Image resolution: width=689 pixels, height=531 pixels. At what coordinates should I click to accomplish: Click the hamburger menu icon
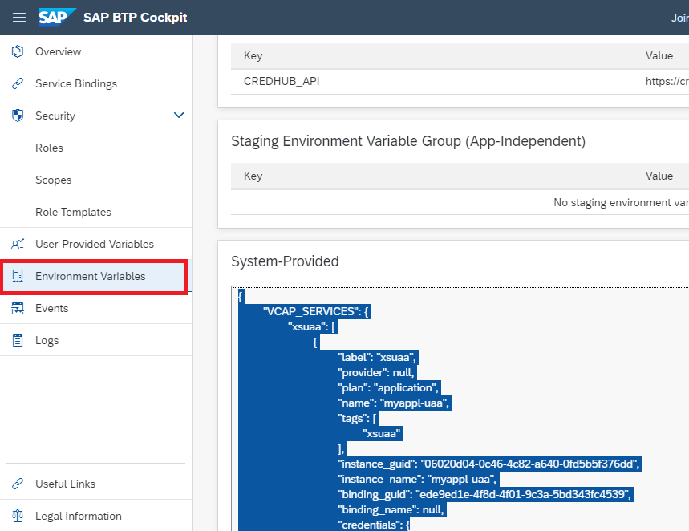click(19, 18)
